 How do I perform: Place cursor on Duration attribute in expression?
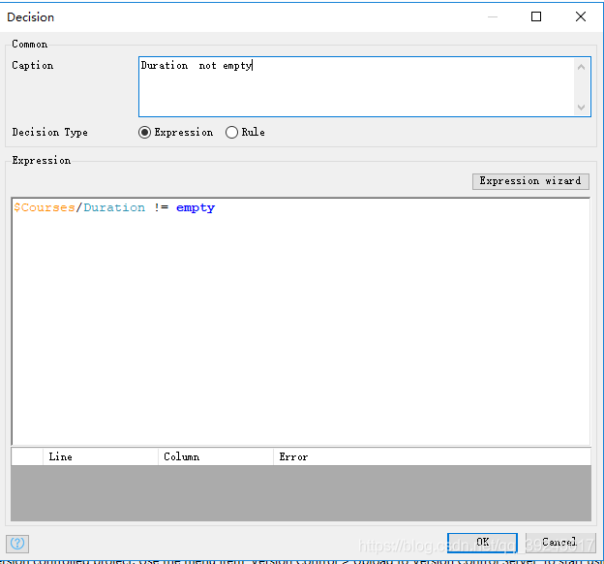click(x=114, y=207)
